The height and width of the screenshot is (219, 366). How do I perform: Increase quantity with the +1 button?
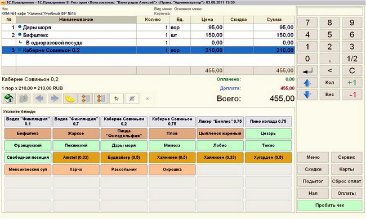(352, 83)
